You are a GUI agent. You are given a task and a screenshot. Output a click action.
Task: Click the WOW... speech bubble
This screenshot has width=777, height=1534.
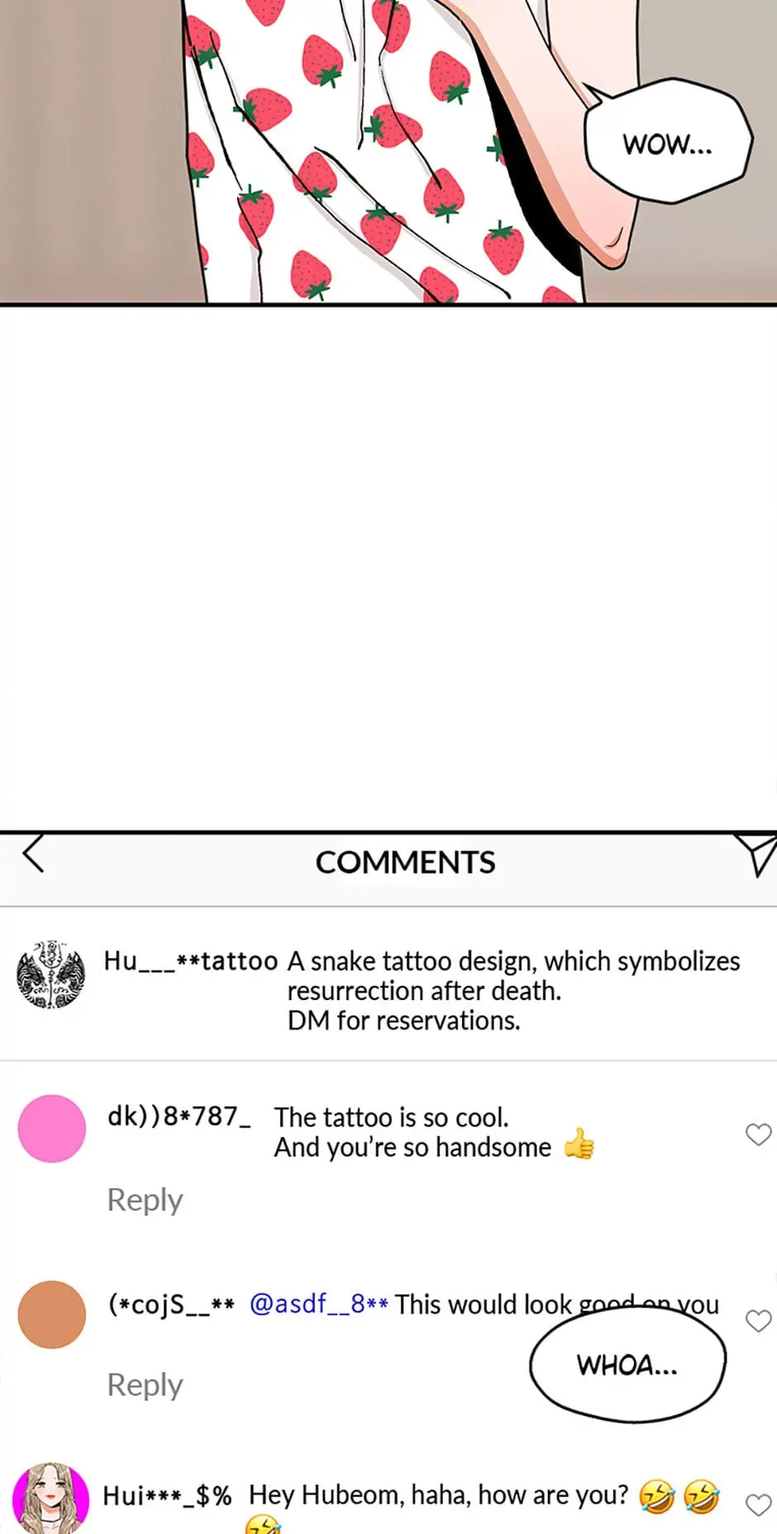coord(667,142)
